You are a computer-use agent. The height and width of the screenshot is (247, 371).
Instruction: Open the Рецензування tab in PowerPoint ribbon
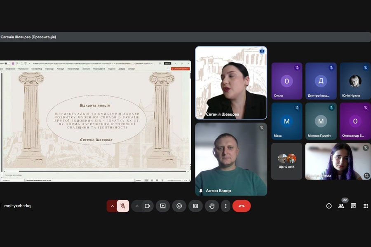99,69
